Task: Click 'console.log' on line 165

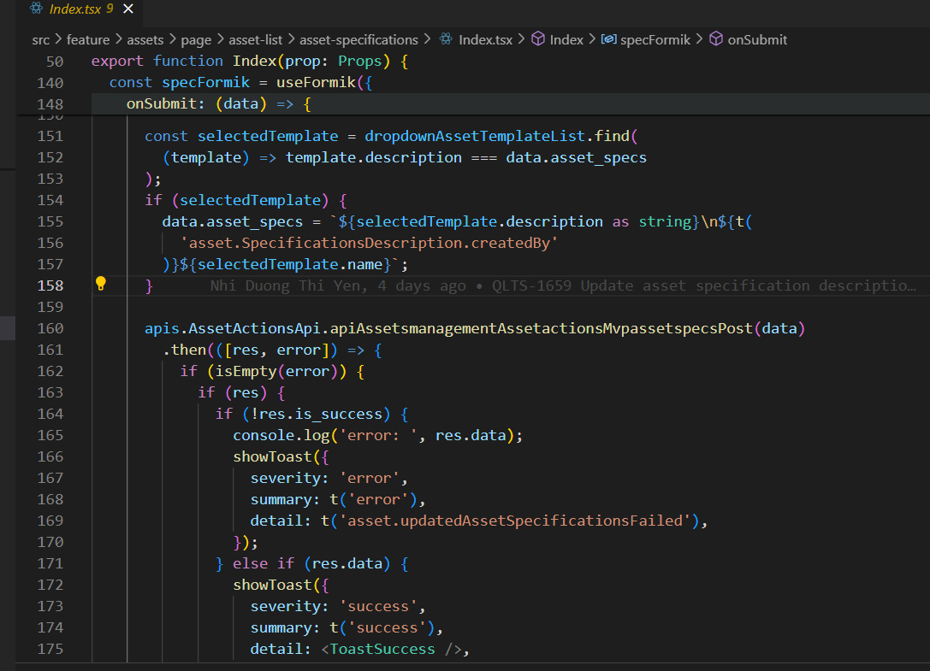Action: click(x=281, y=435)
